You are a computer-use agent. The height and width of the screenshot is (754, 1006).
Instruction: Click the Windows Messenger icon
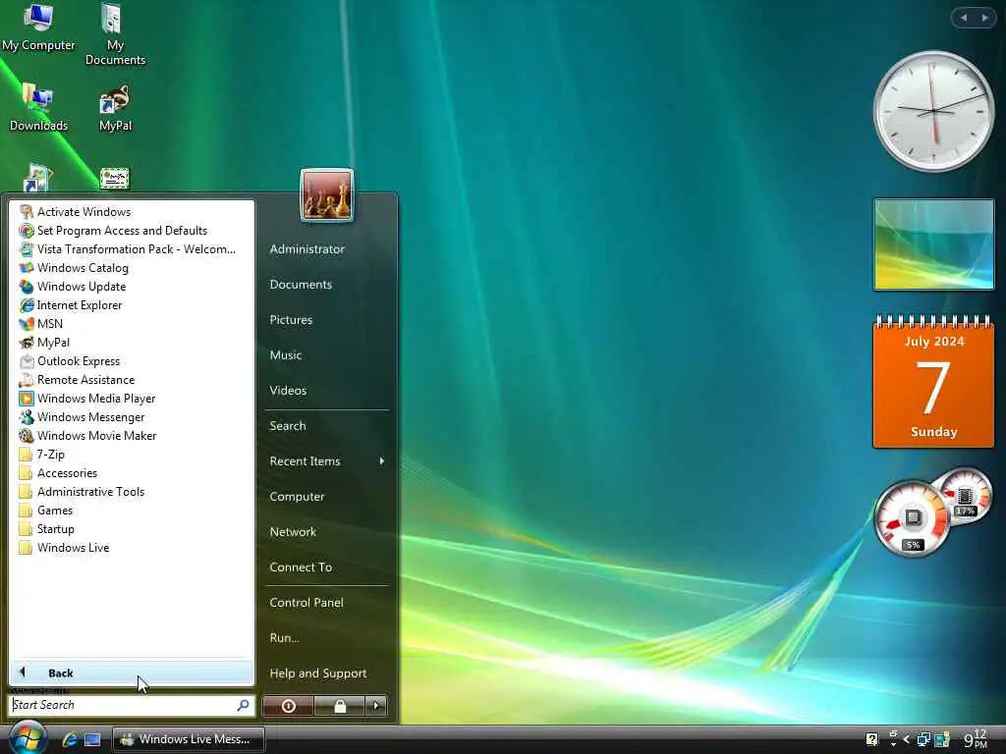point(27,416)
